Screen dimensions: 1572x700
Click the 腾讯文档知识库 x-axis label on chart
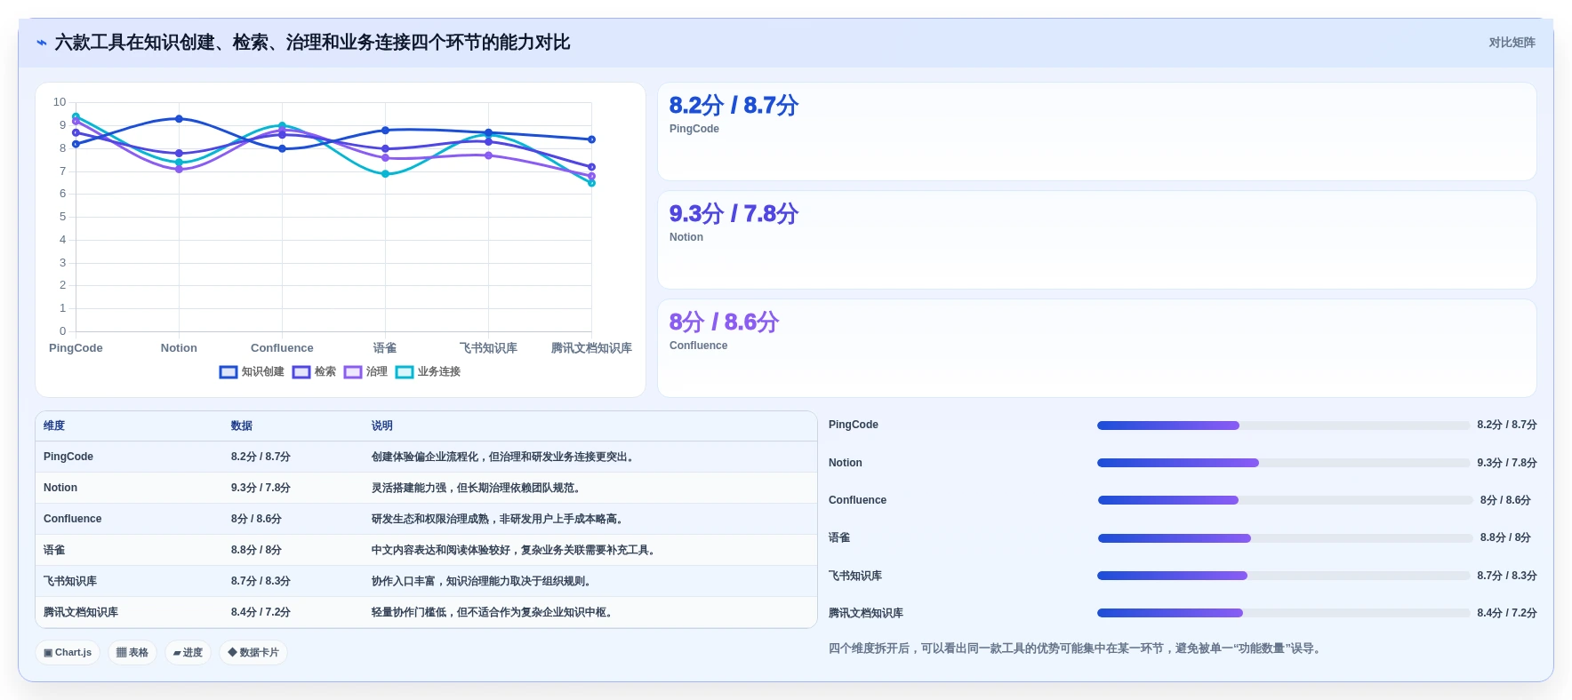(591, 348)
